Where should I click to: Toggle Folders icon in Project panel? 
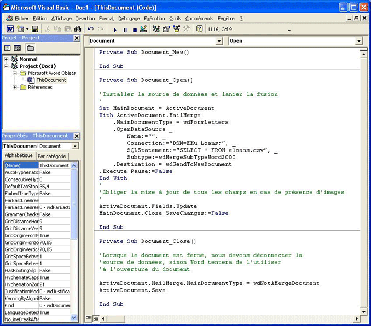(30, 48)
